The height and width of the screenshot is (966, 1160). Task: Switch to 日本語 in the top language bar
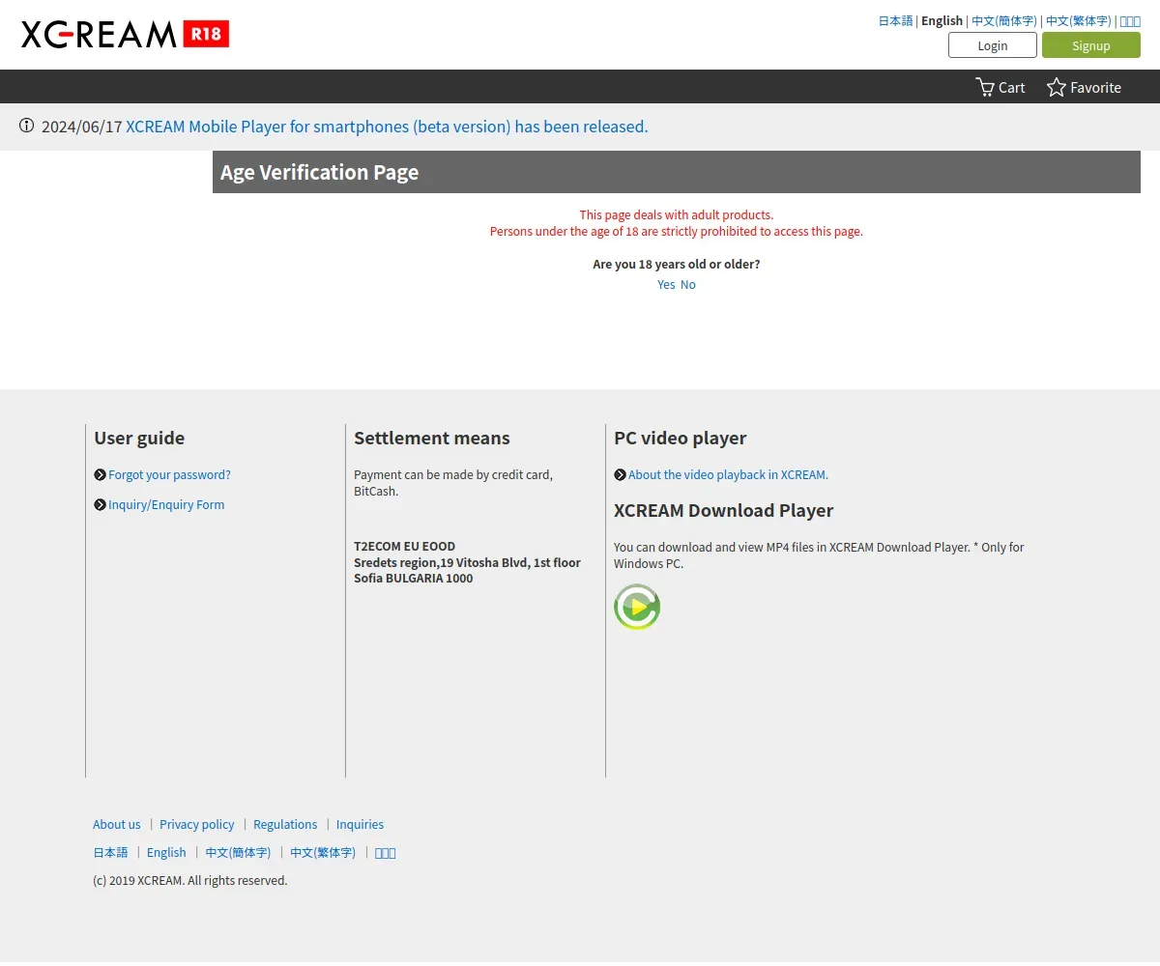(895, 20)
